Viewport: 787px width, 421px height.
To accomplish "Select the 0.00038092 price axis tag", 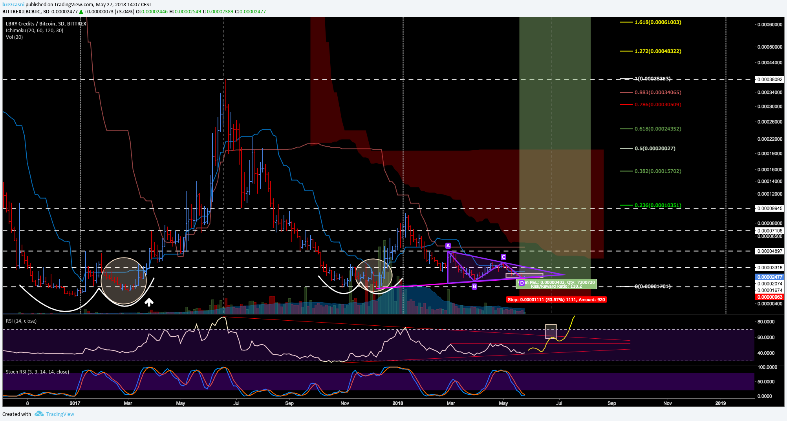I will [x=770, y=80].
